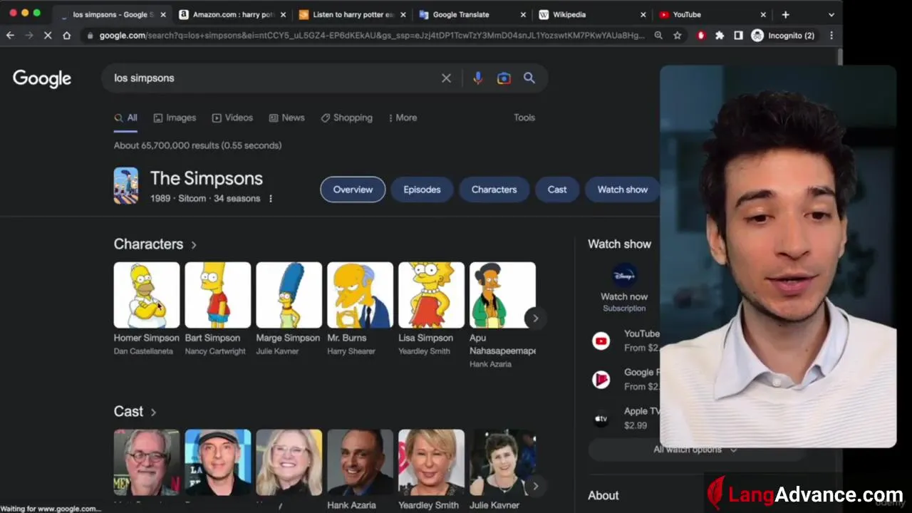Switch to the Amazon harry potter tab
Viewport: 912px width, 513px height.
[232, 14]
